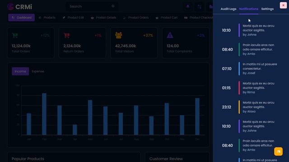
Task: Click the short Apr bar in chart
Action: 75,130
